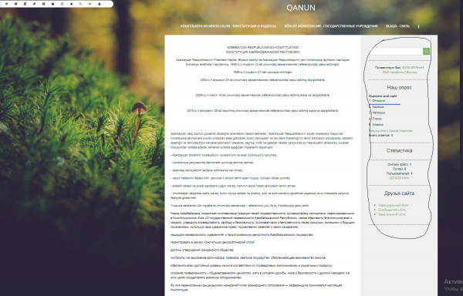Open Əlaqə - Связь menu item
This screenshot has height=296, width=463.
coord(397,26)
